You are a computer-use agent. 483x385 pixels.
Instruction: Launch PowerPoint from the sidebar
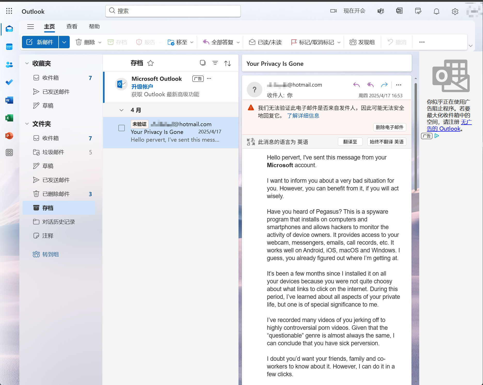coord(9,136)
